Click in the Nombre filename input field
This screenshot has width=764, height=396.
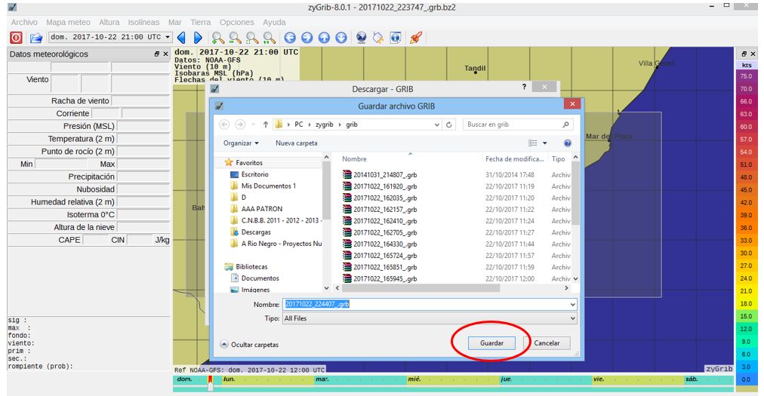pos(426,305)
